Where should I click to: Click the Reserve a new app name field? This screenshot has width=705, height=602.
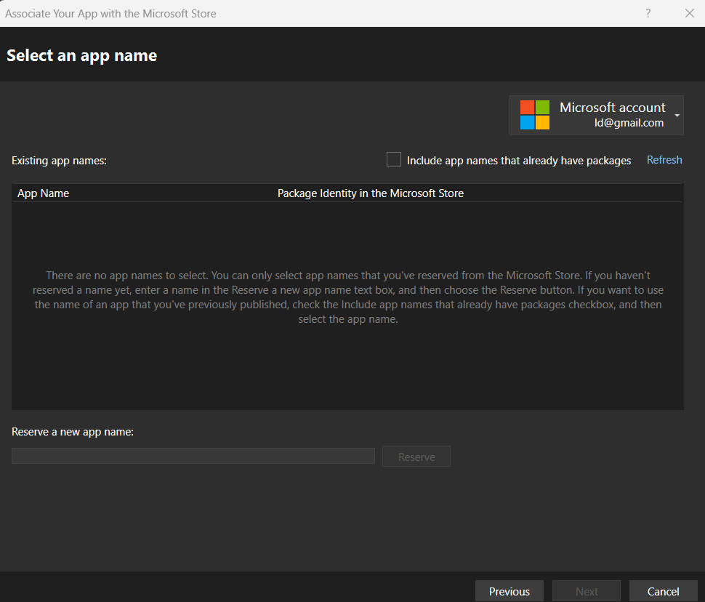point(193,455)
